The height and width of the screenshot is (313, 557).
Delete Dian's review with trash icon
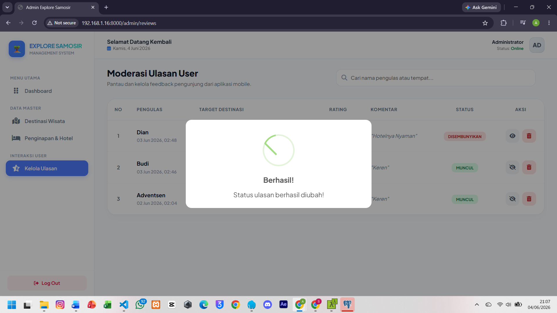pos(529,136)
